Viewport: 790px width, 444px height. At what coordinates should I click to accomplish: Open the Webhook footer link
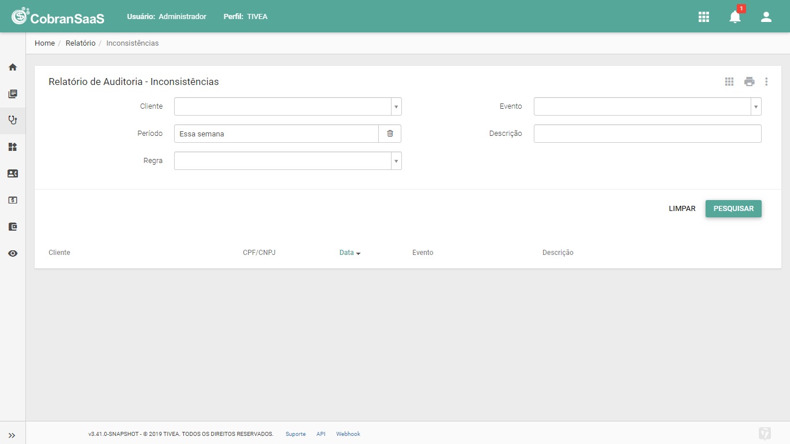tap(348, 434)
